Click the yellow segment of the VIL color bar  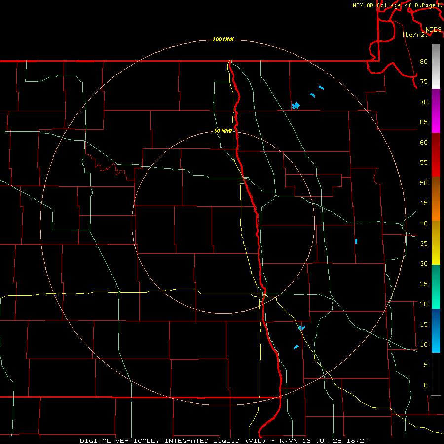click(x=436, y=243)
